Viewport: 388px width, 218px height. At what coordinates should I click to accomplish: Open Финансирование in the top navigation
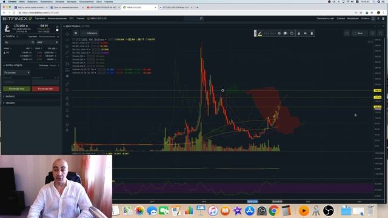(x=57, y=19)
